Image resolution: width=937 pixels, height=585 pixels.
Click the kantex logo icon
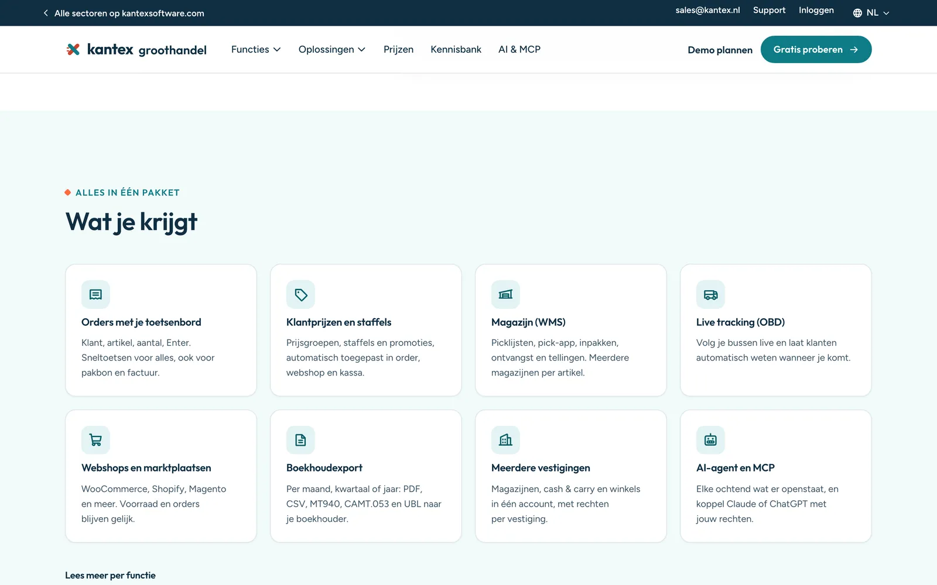pos(73,49)
